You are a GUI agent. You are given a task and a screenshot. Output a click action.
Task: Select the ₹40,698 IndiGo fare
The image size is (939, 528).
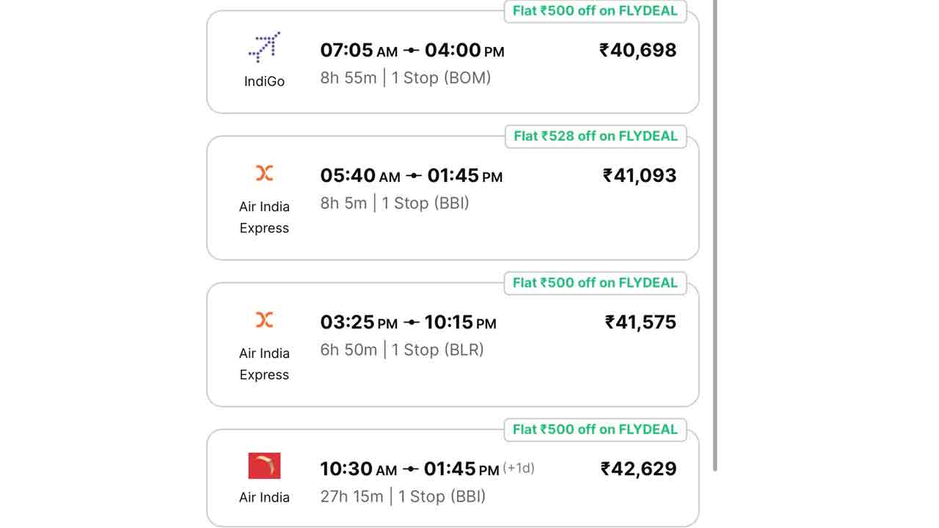(x=638, y=51)
